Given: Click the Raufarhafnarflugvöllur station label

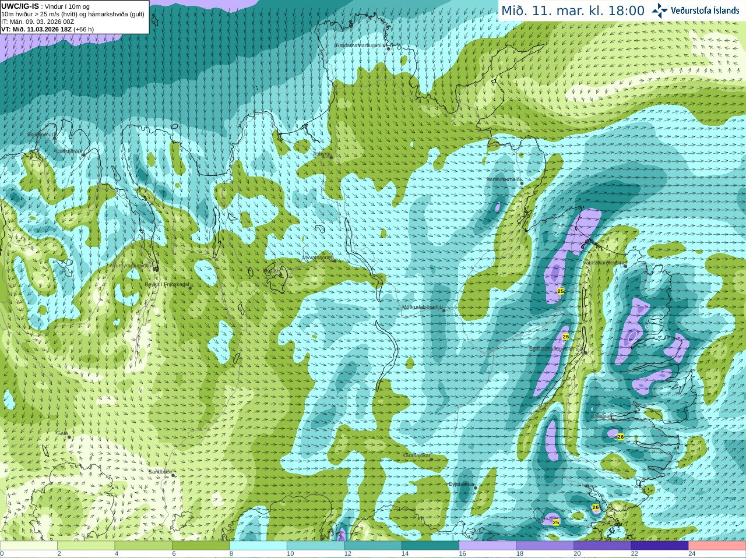Looking at the screenshot, I should click(361, 45).
